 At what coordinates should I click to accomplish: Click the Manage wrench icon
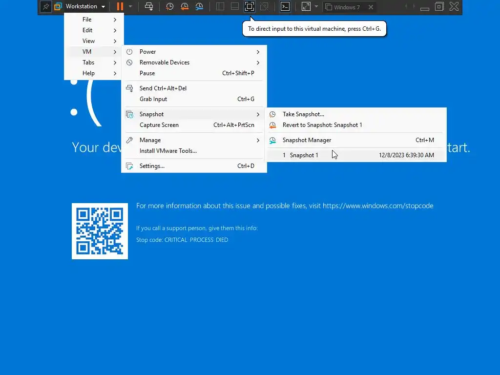click(129, 140)
